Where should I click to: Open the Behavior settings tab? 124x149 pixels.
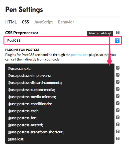click(66, 22)
